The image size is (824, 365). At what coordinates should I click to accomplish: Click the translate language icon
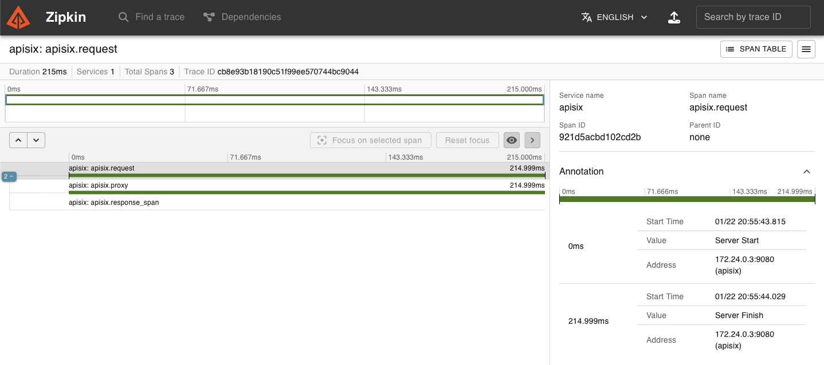pos(586,17)
